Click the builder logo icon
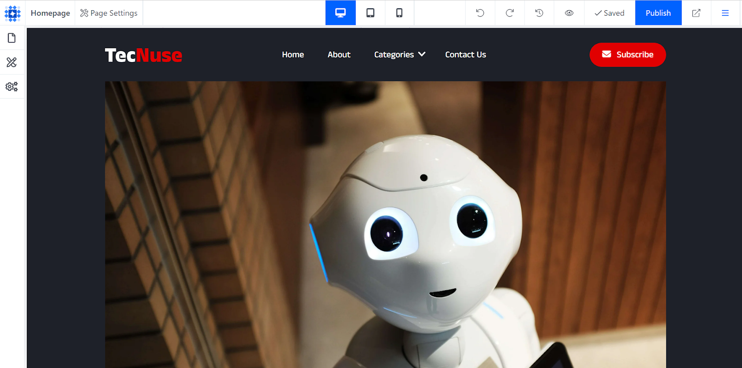The image size is (742, 368). pyautogui.click(x=13, y=13)
